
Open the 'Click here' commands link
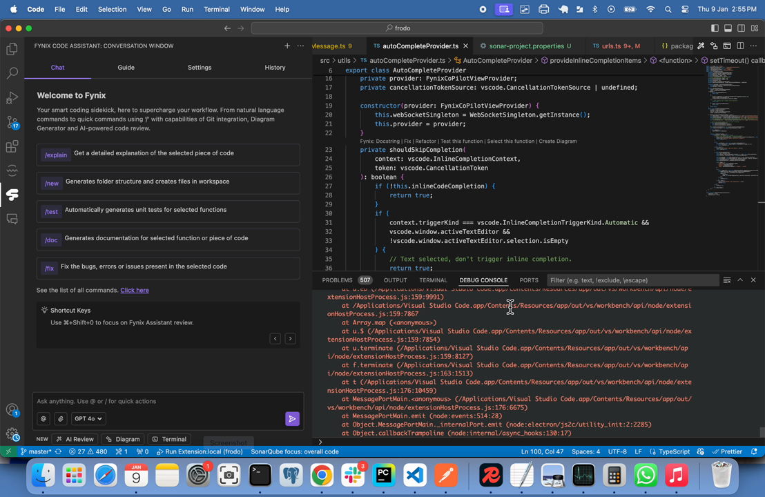tap(135, 290)
